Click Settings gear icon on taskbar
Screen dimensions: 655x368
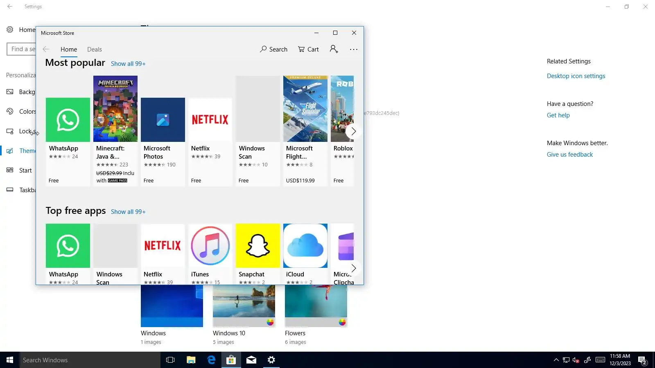pyautogui.click(x=271, y=360)
